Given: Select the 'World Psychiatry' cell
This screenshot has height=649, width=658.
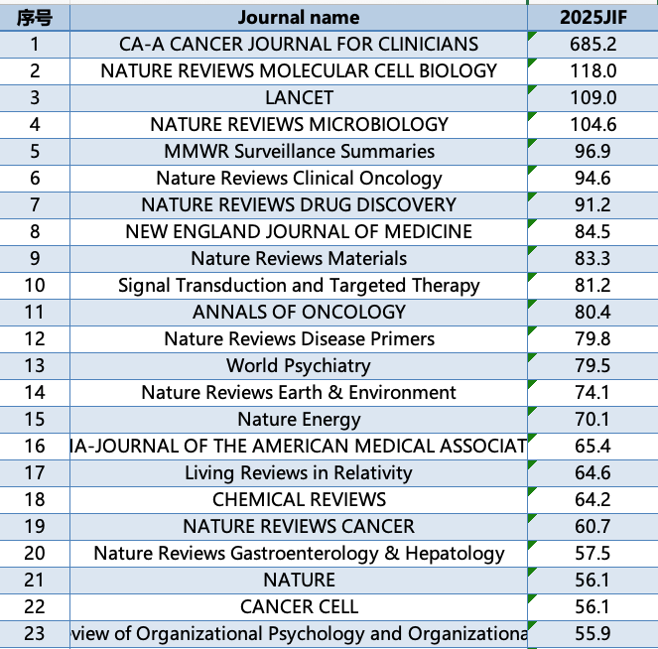Looking at the screenshot, I should tap(299, 366).
